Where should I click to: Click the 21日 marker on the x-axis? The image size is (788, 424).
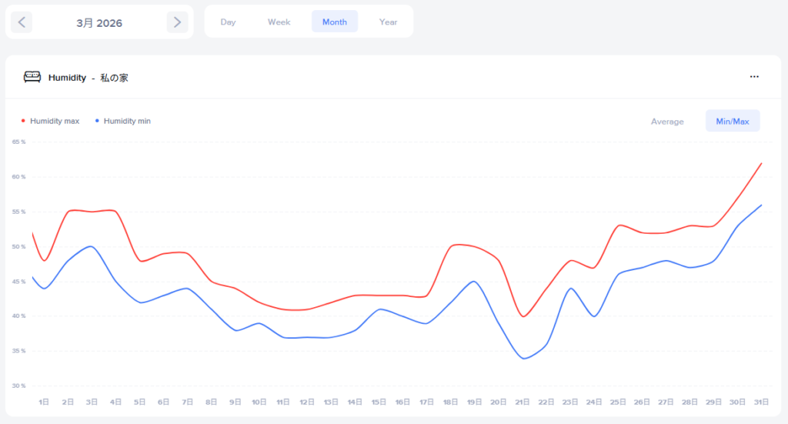[523, 402]
